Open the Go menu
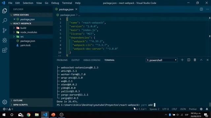This screenshot has width=211, height=118. point(46,3)
